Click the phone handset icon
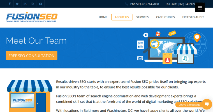Image resolution: width=213 pixels, height=112 pixels. point(127,4)
